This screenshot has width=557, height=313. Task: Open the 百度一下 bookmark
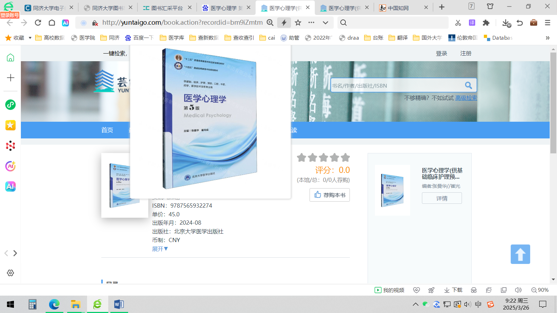[x=139, y=38]
